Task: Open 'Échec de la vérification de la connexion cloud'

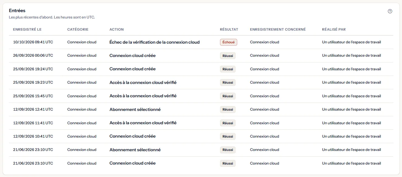Action: [x=155, y=42]
